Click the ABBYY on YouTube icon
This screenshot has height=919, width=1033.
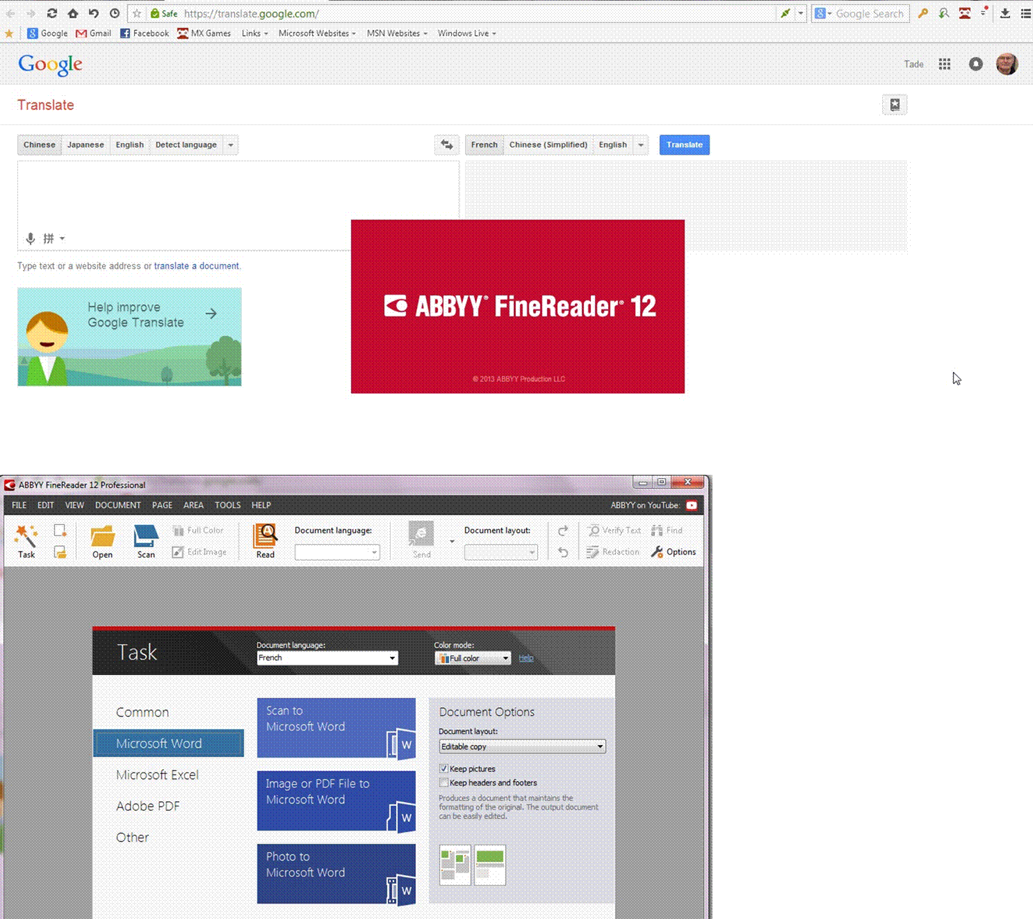692,505
